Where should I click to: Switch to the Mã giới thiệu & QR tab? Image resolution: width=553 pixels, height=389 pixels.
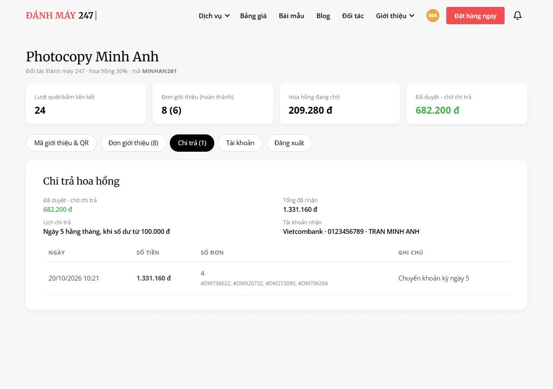point(61,143)
